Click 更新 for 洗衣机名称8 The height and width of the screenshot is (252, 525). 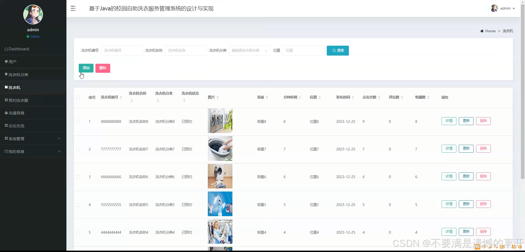pos(466,121)
